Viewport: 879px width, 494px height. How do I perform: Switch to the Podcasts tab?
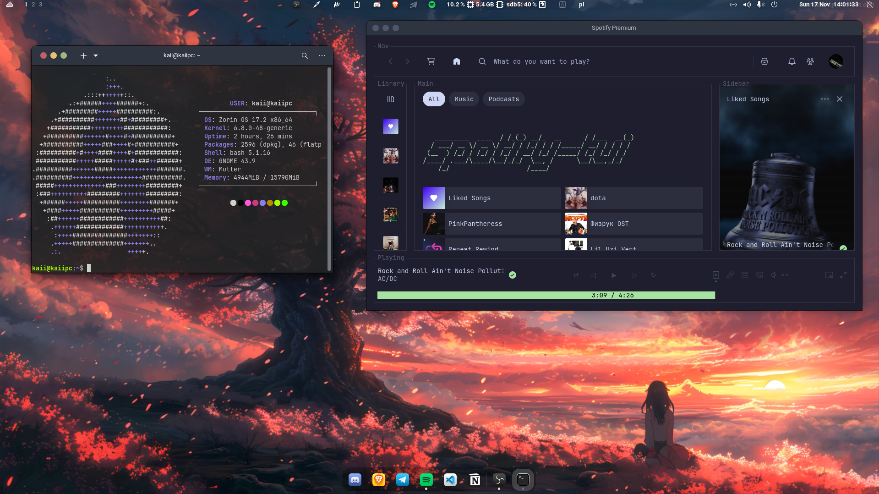pyautogui.click(x=503, y=99)
